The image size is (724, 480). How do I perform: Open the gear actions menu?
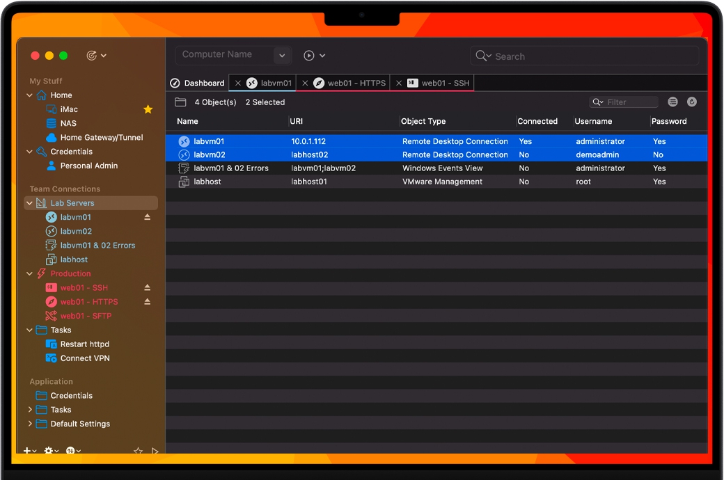click(x=51, y=451)
